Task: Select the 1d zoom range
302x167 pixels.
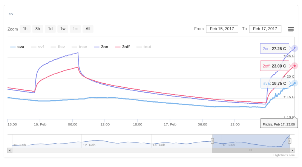Action: coord(50,29)
